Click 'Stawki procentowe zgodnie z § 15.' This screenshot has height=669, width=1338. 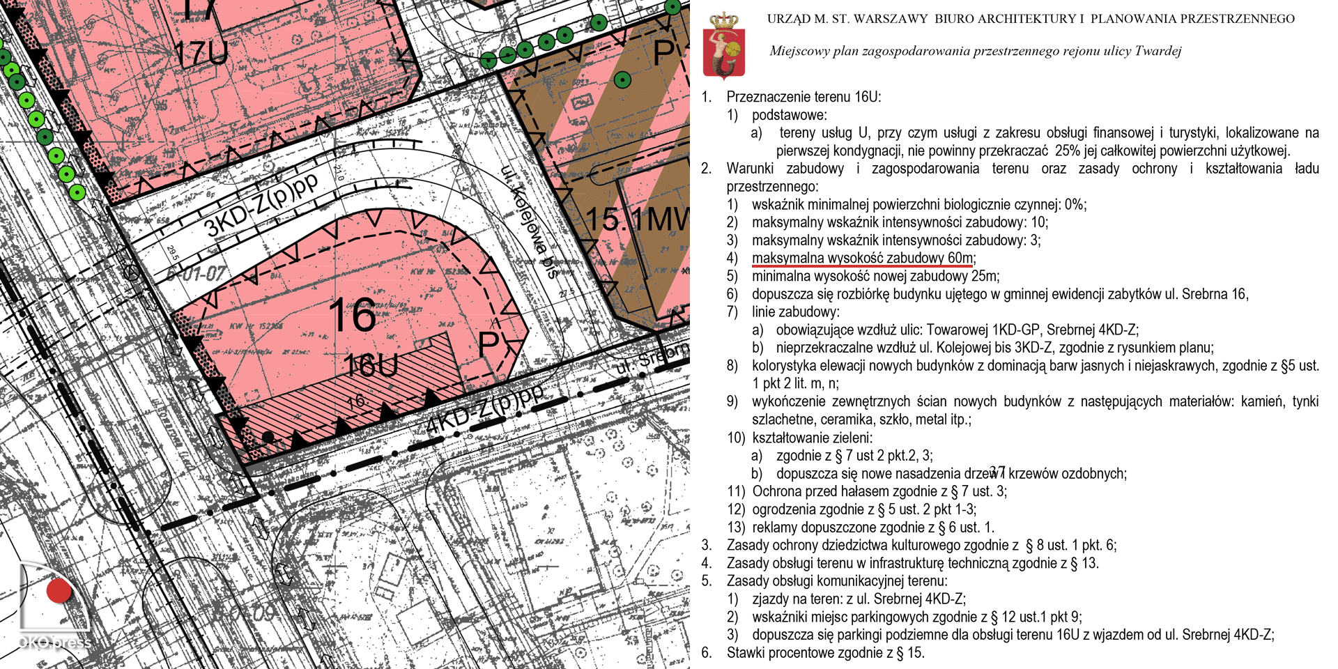coord(826,653)
